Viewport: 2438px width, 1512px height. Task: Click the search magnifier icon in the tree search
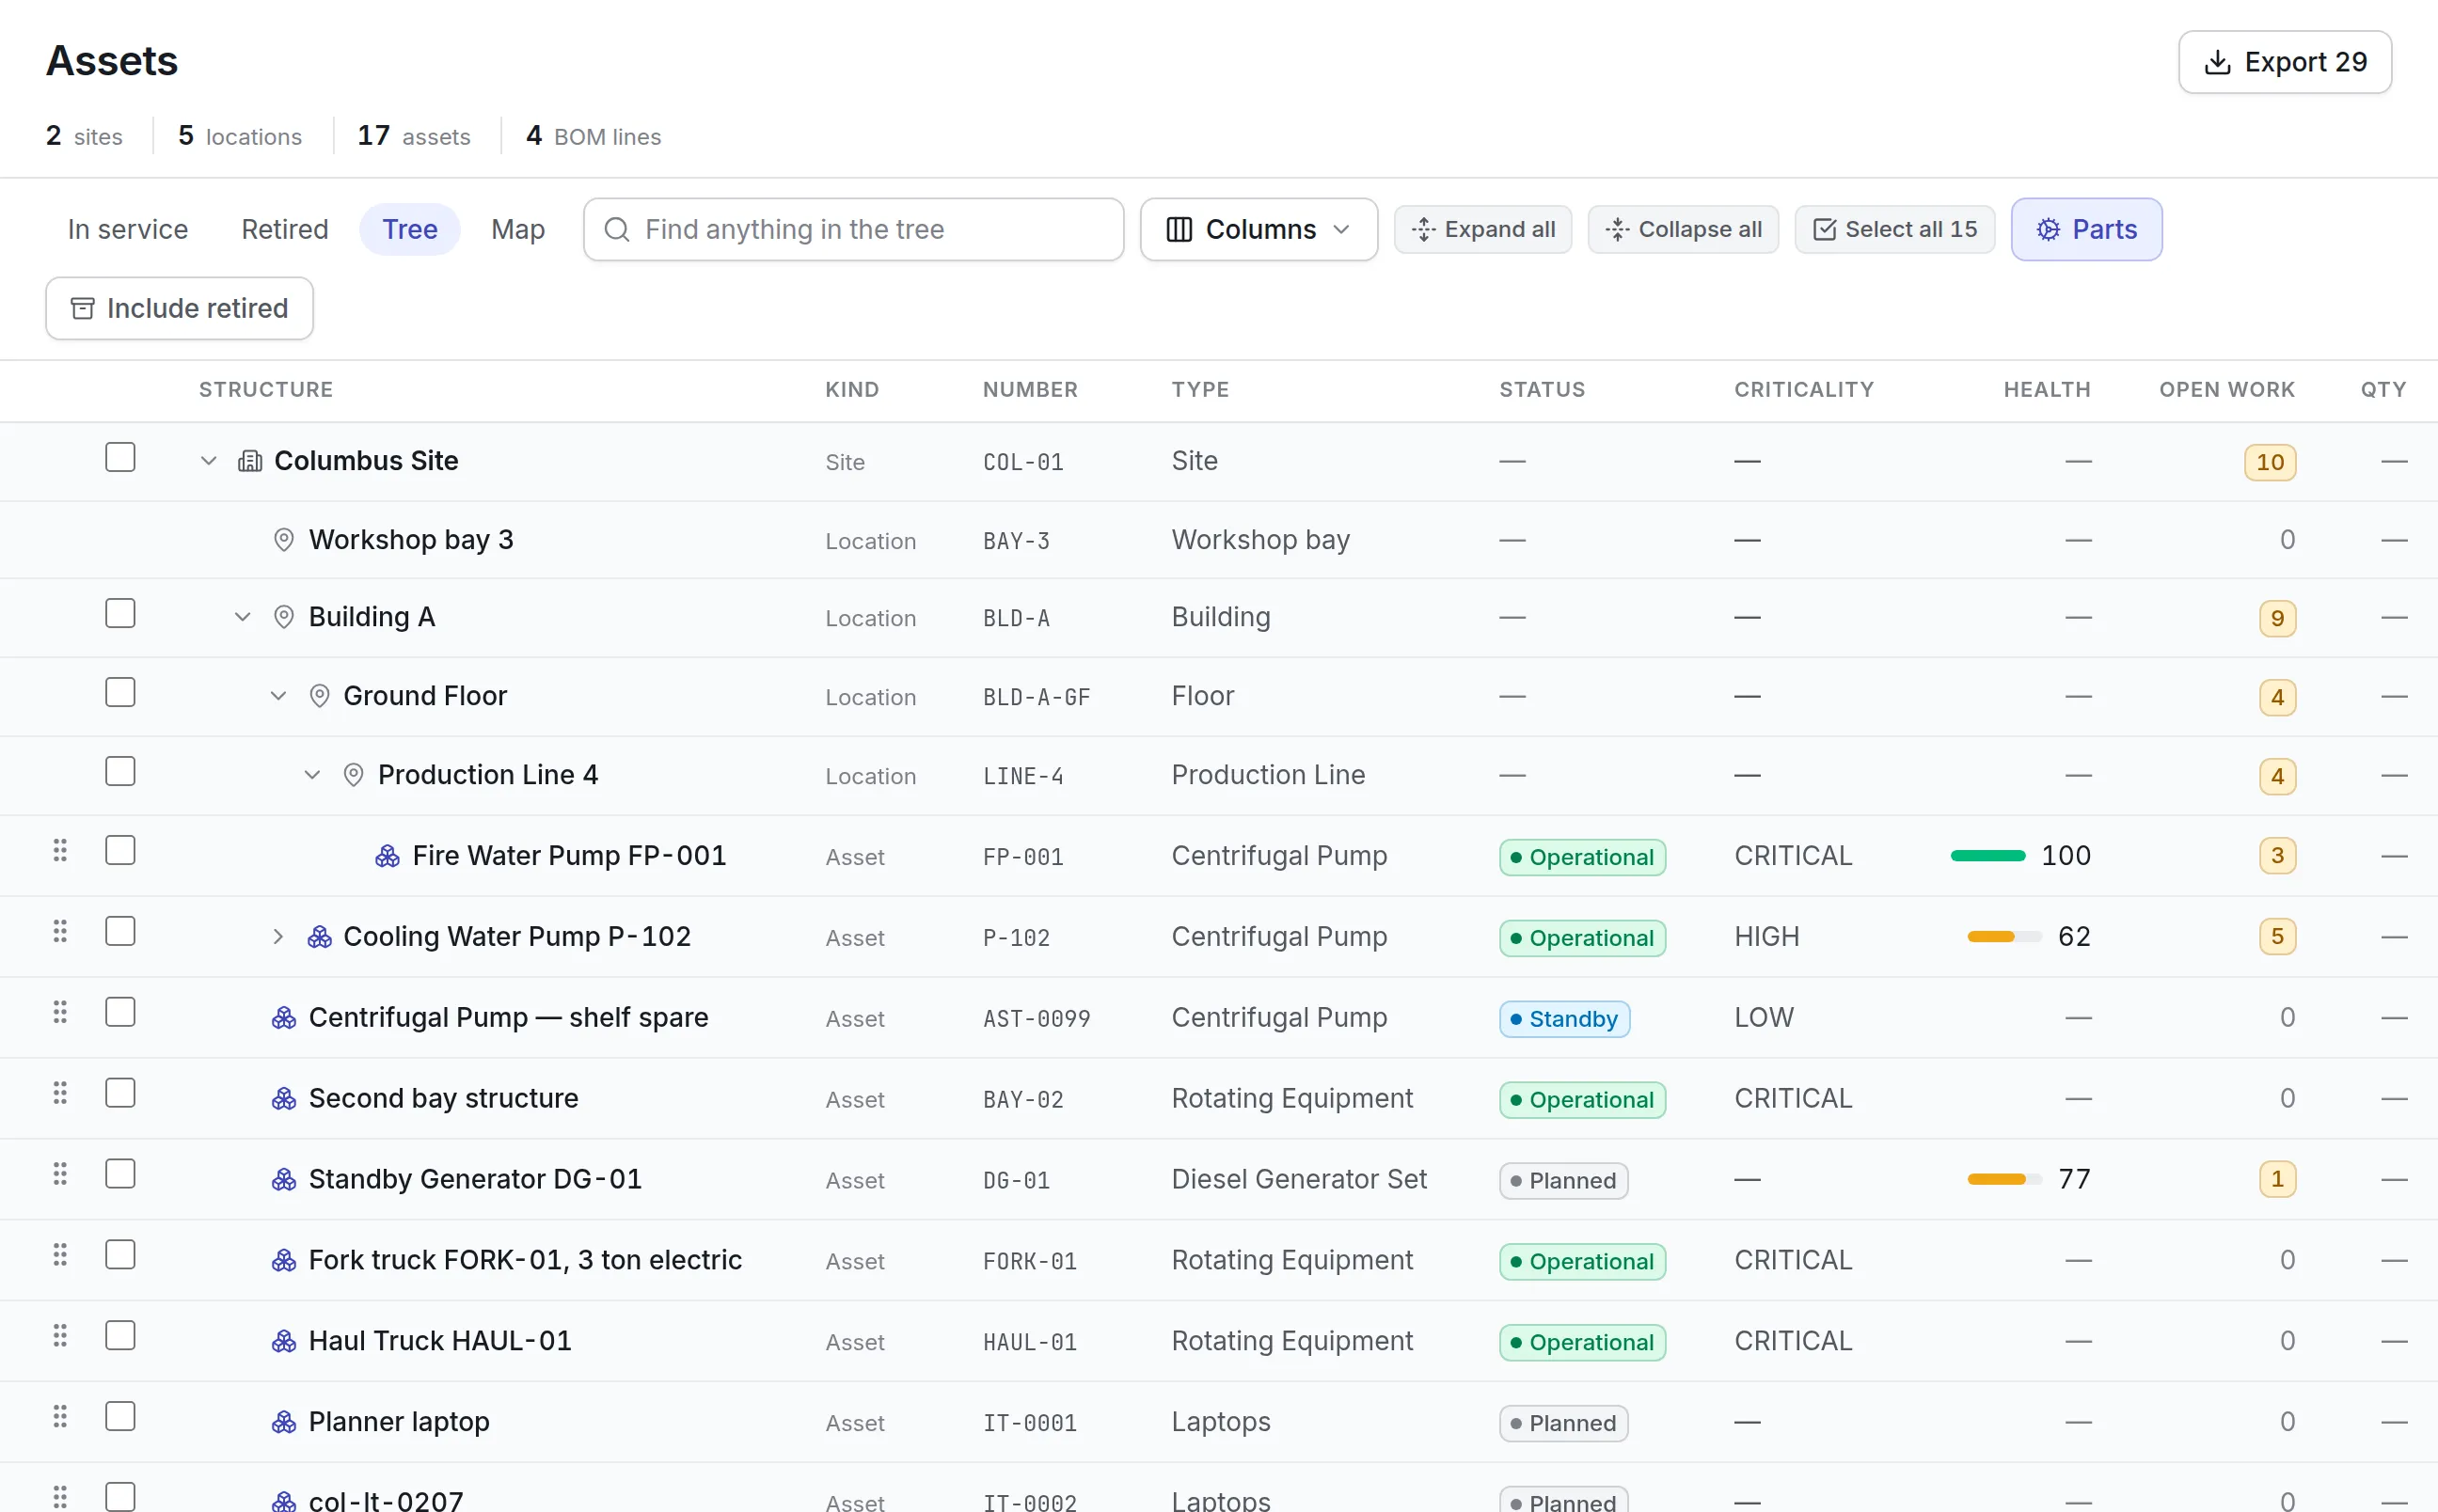(x=617, y=230)
